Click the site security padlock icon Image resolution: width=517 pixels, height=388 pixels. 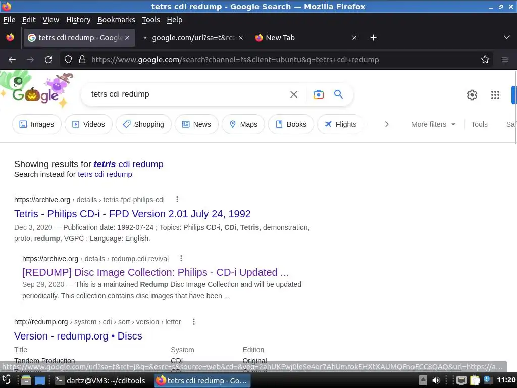82,60
